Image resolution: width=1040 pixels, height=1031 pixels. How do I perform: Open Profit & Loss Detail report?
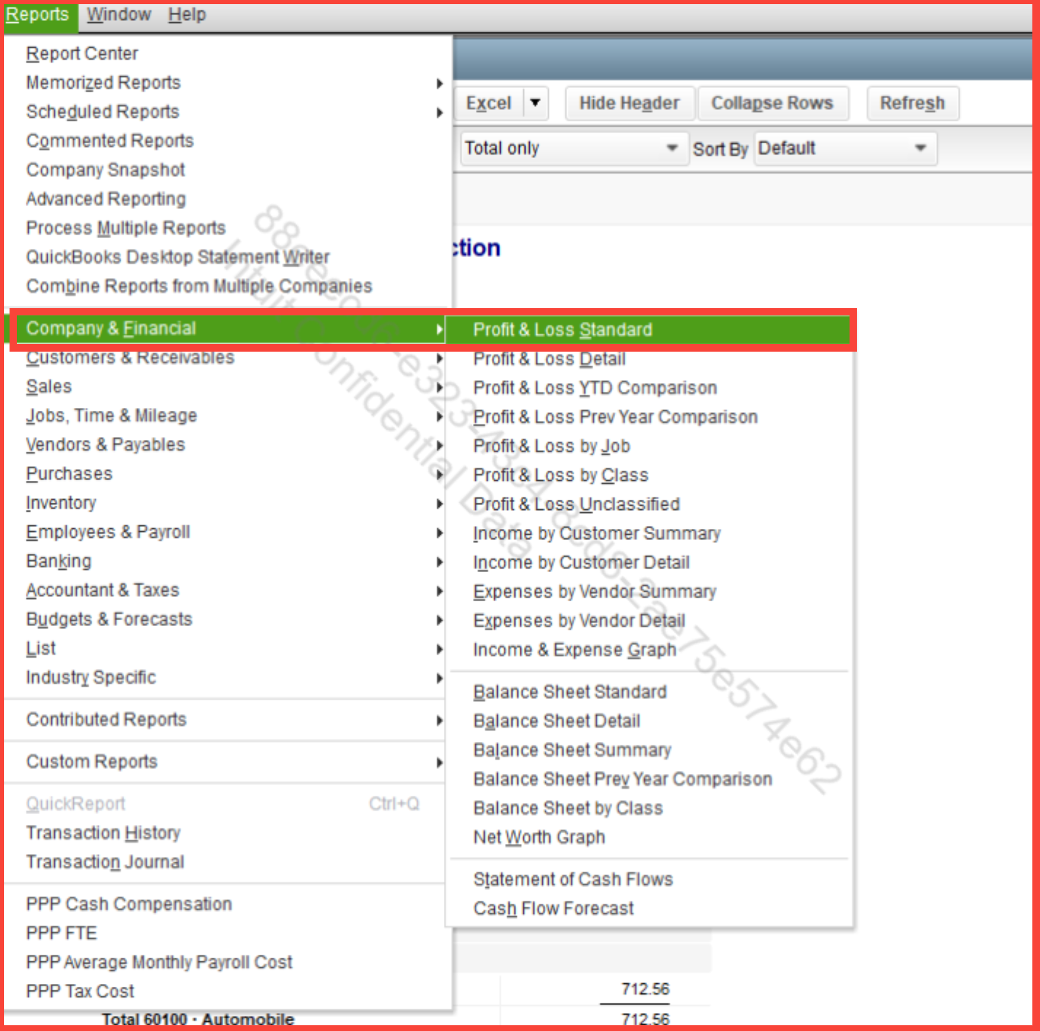point(549,359)
